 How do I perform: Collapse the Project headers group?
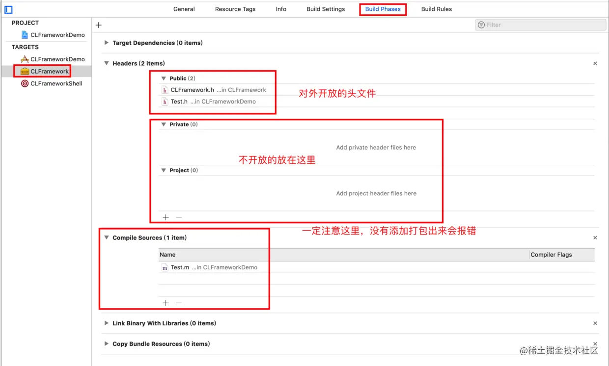[x=164, y=170]
